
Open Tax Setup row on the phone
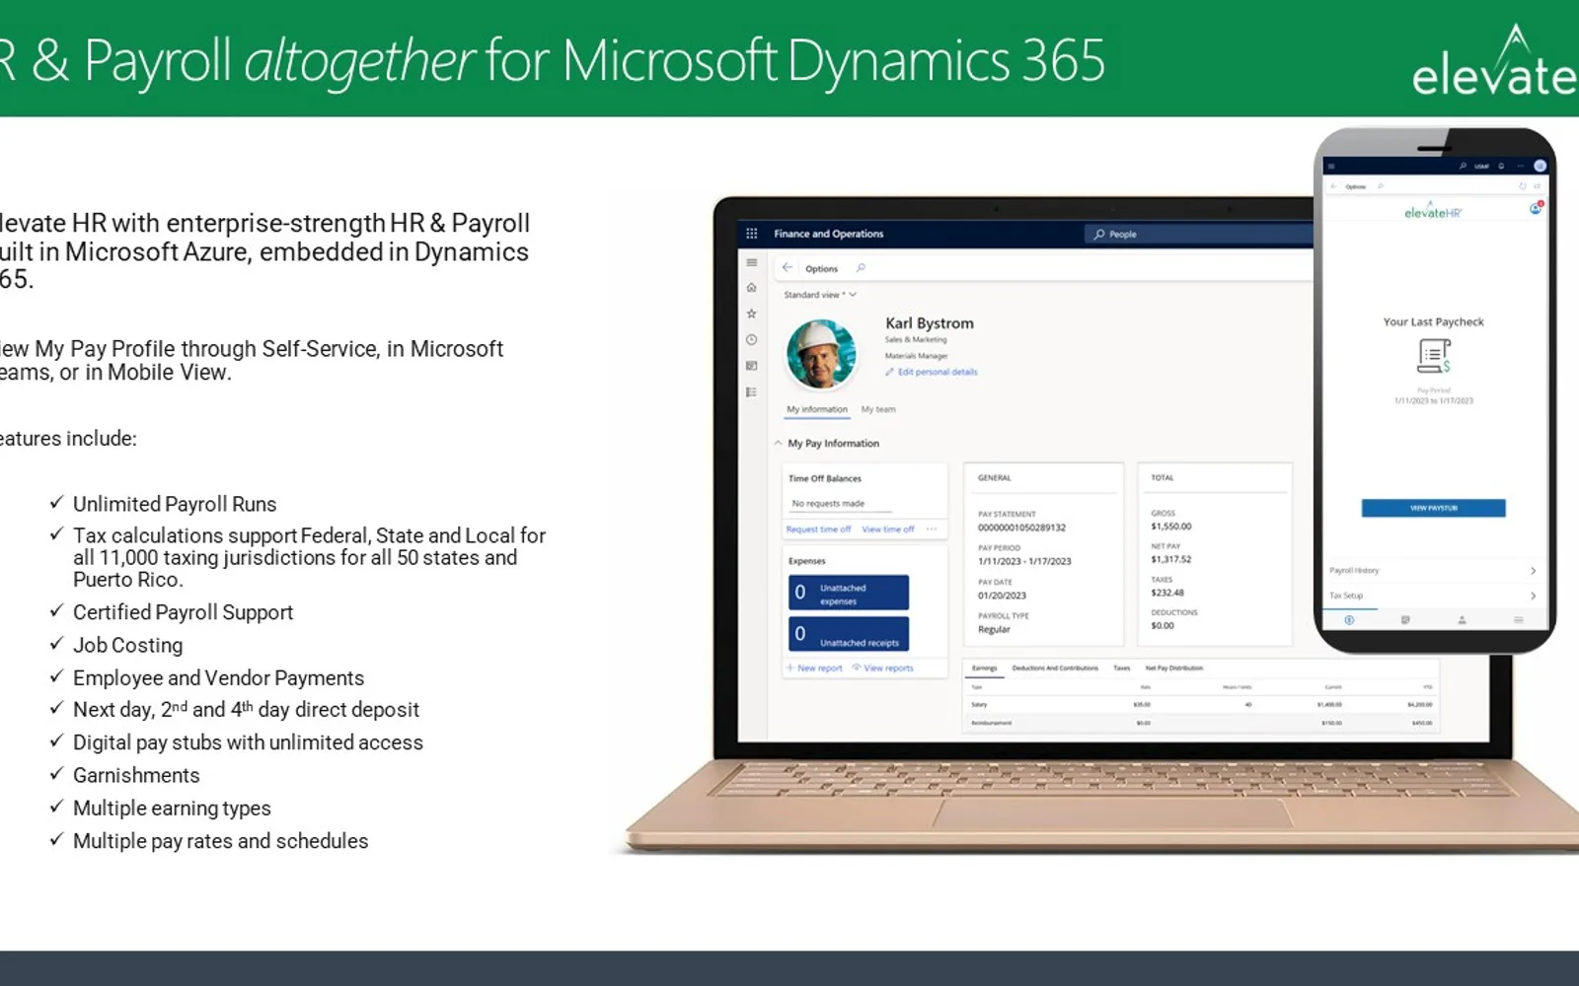1433,596
